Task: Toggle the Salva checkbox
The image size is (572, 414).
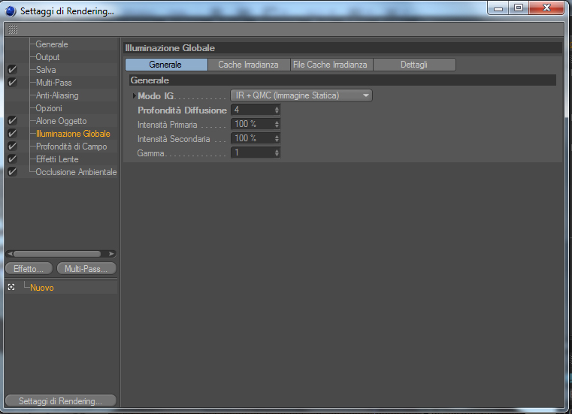Action: (x=12, y=70)
